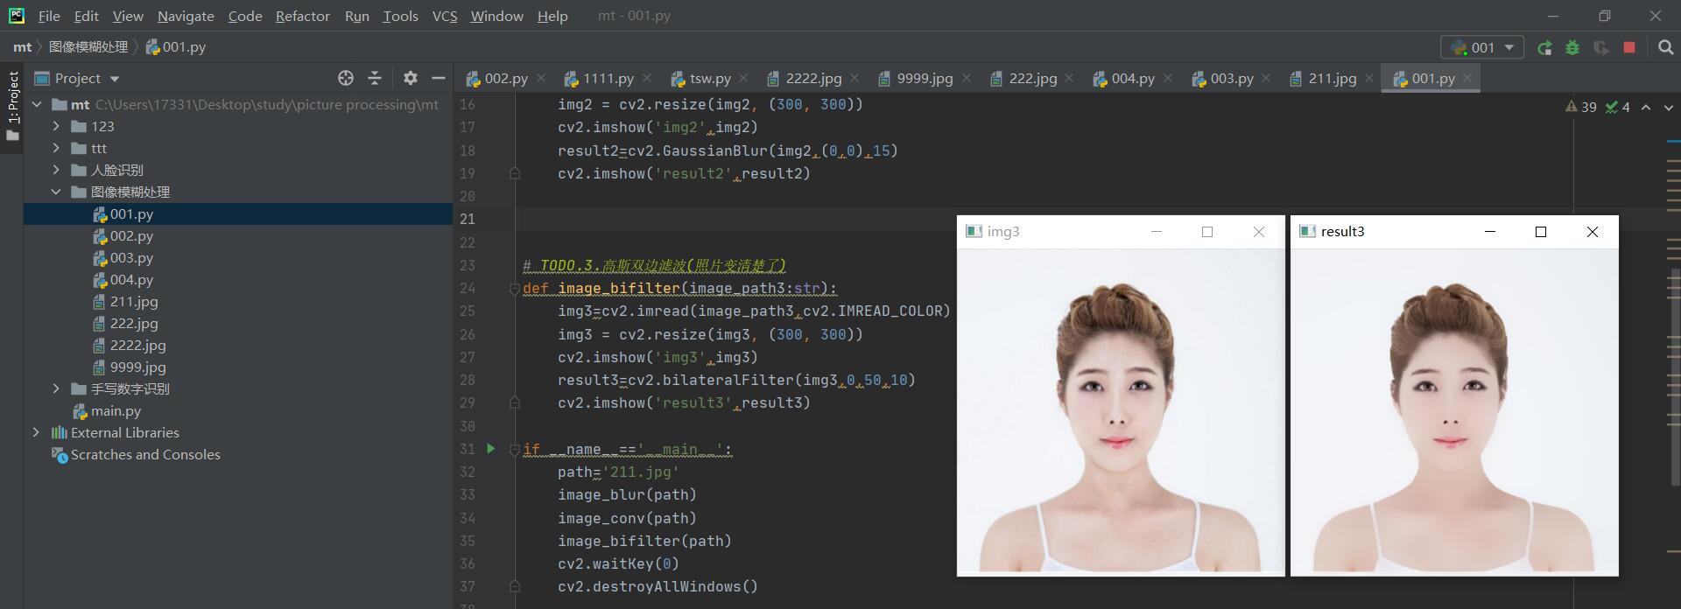Click the Rerun '001' green arrow icon

click(x=1545, y=48)
